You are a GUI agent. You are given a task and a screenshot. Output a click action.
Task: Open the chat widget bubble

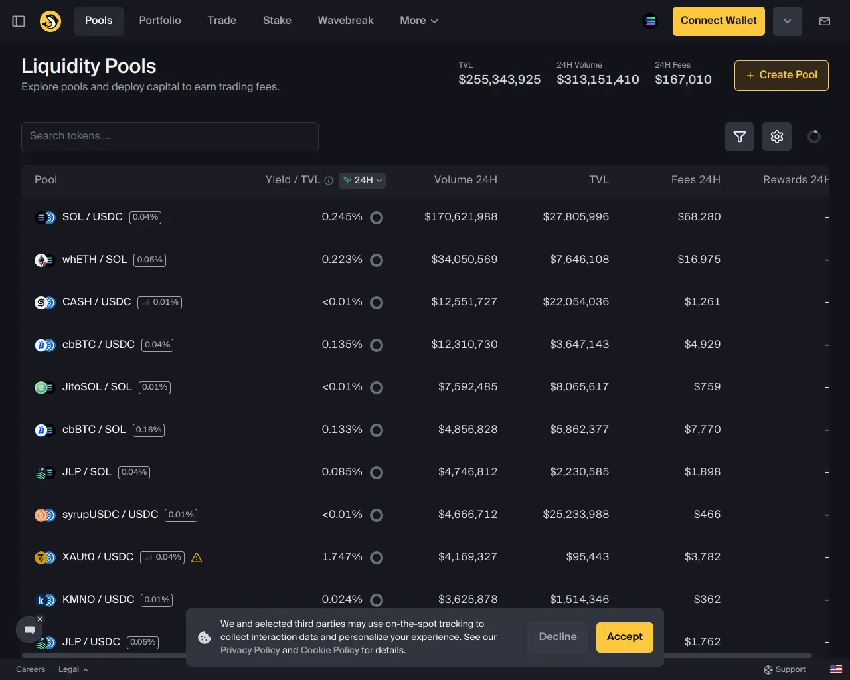tap(29, 630)
